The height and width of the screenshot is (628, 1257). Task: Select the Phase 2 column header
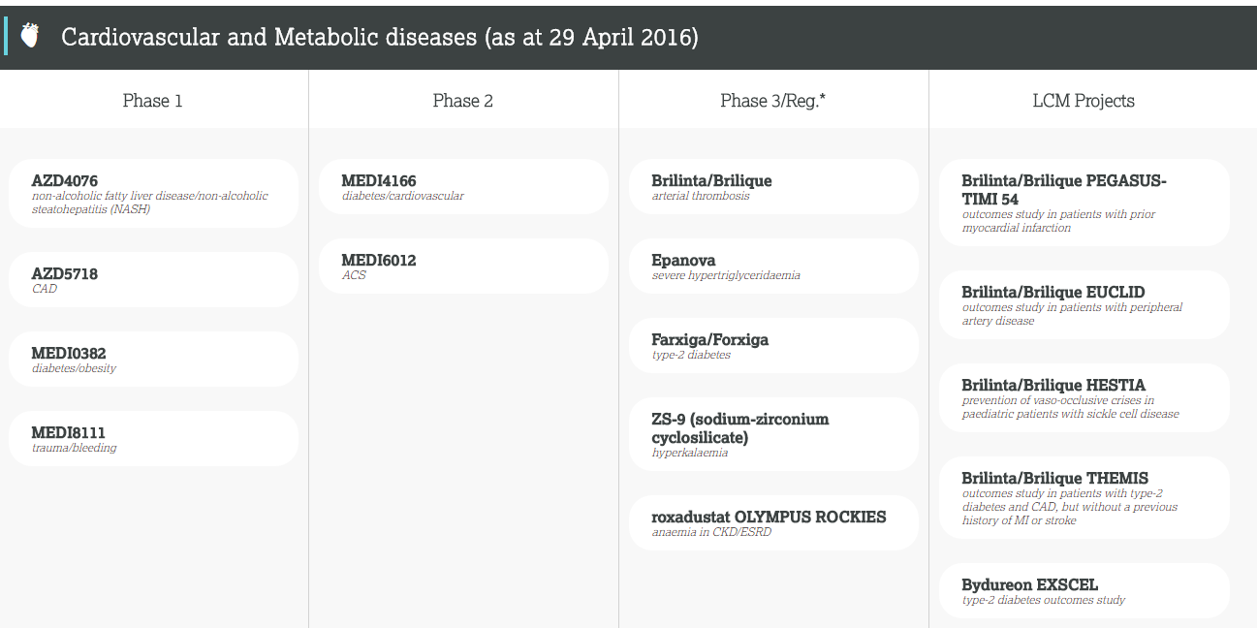tap(463, 100)
